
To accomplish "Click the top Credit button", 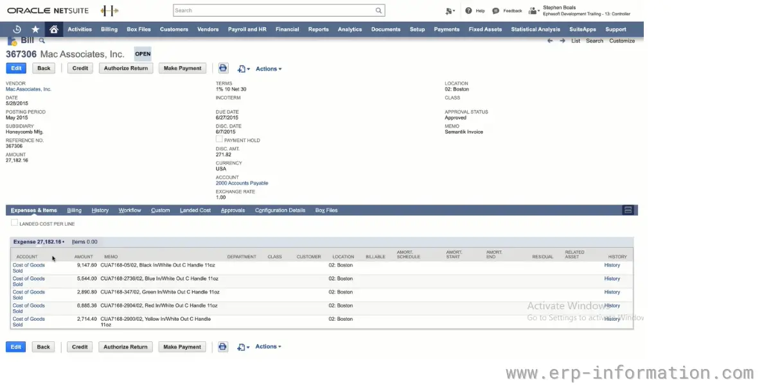I will point(80,68).
